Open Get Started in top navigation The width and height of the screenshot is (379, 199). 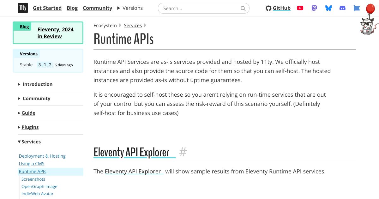pyautogui.click(x=47, y=8)
